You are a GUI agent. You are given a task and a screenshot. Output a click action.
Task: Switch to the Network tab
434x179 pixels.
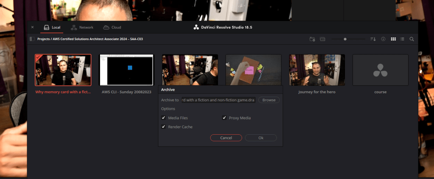pyautogui.click(x=82, y=27)
